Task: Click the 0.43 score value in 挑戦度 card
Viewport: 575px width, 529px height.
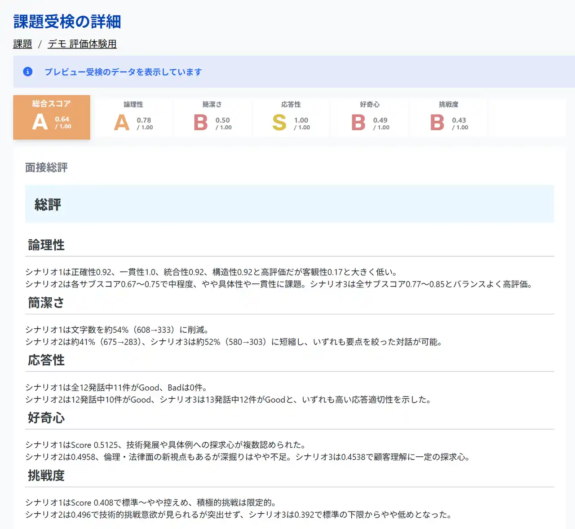Action: click(x=459, y=120)
